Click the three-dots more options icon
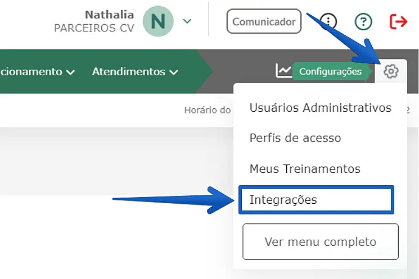The height and width of the screenshot is (279, 419). point(328,22)
